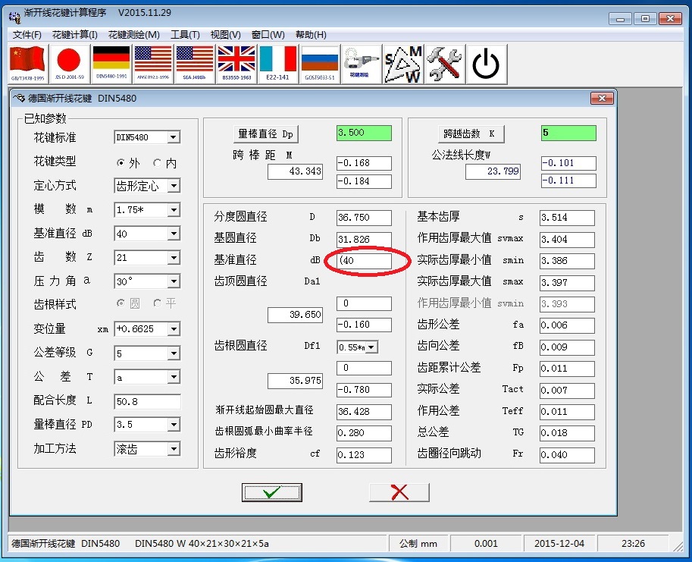The image size is (692, 562).
Task: Expand the 公差 T dropdown
Action: tap(174, 377)
